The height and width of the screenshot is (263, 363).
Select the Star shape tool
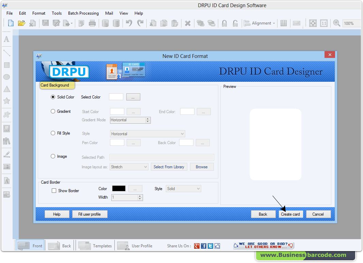6,101
